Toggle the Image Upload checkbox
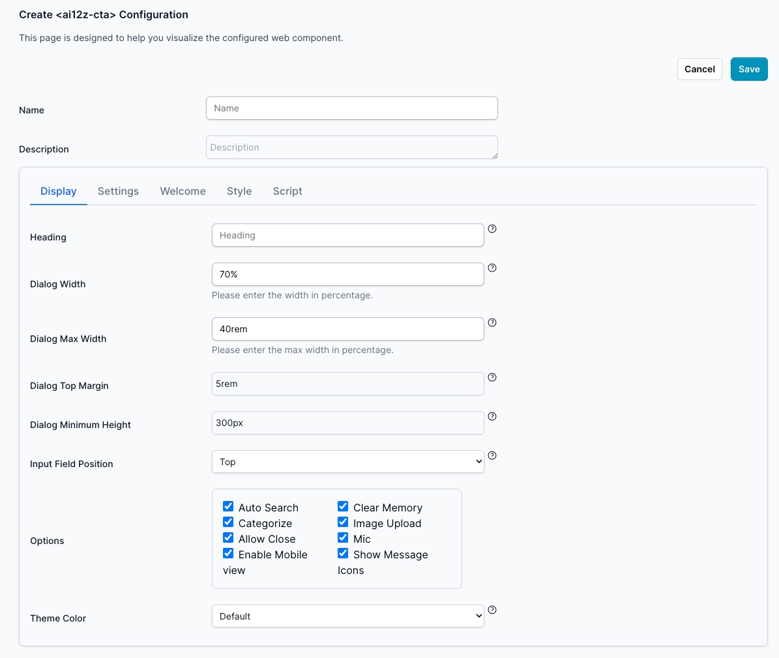 tap(343, 522)
